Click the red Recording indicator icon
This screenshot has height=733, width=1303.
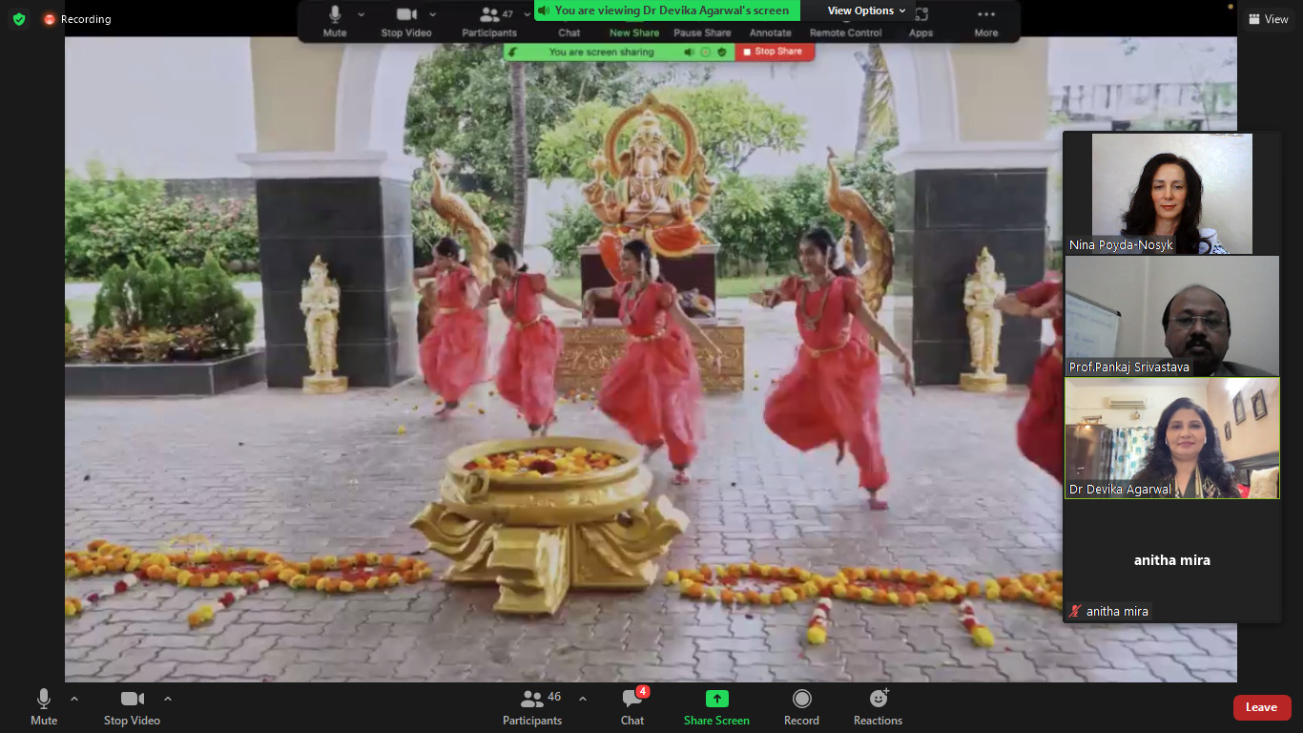tap(50, 19)
